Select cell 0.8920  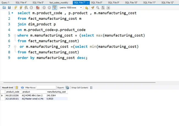pyautogui.click(x=57, y=99)
